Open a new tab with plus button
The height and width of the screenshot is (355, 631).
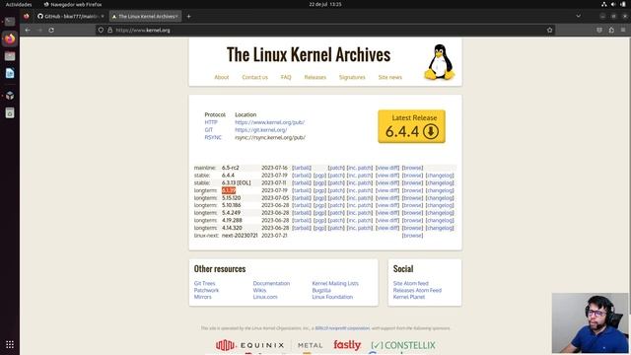click(188, 17)
